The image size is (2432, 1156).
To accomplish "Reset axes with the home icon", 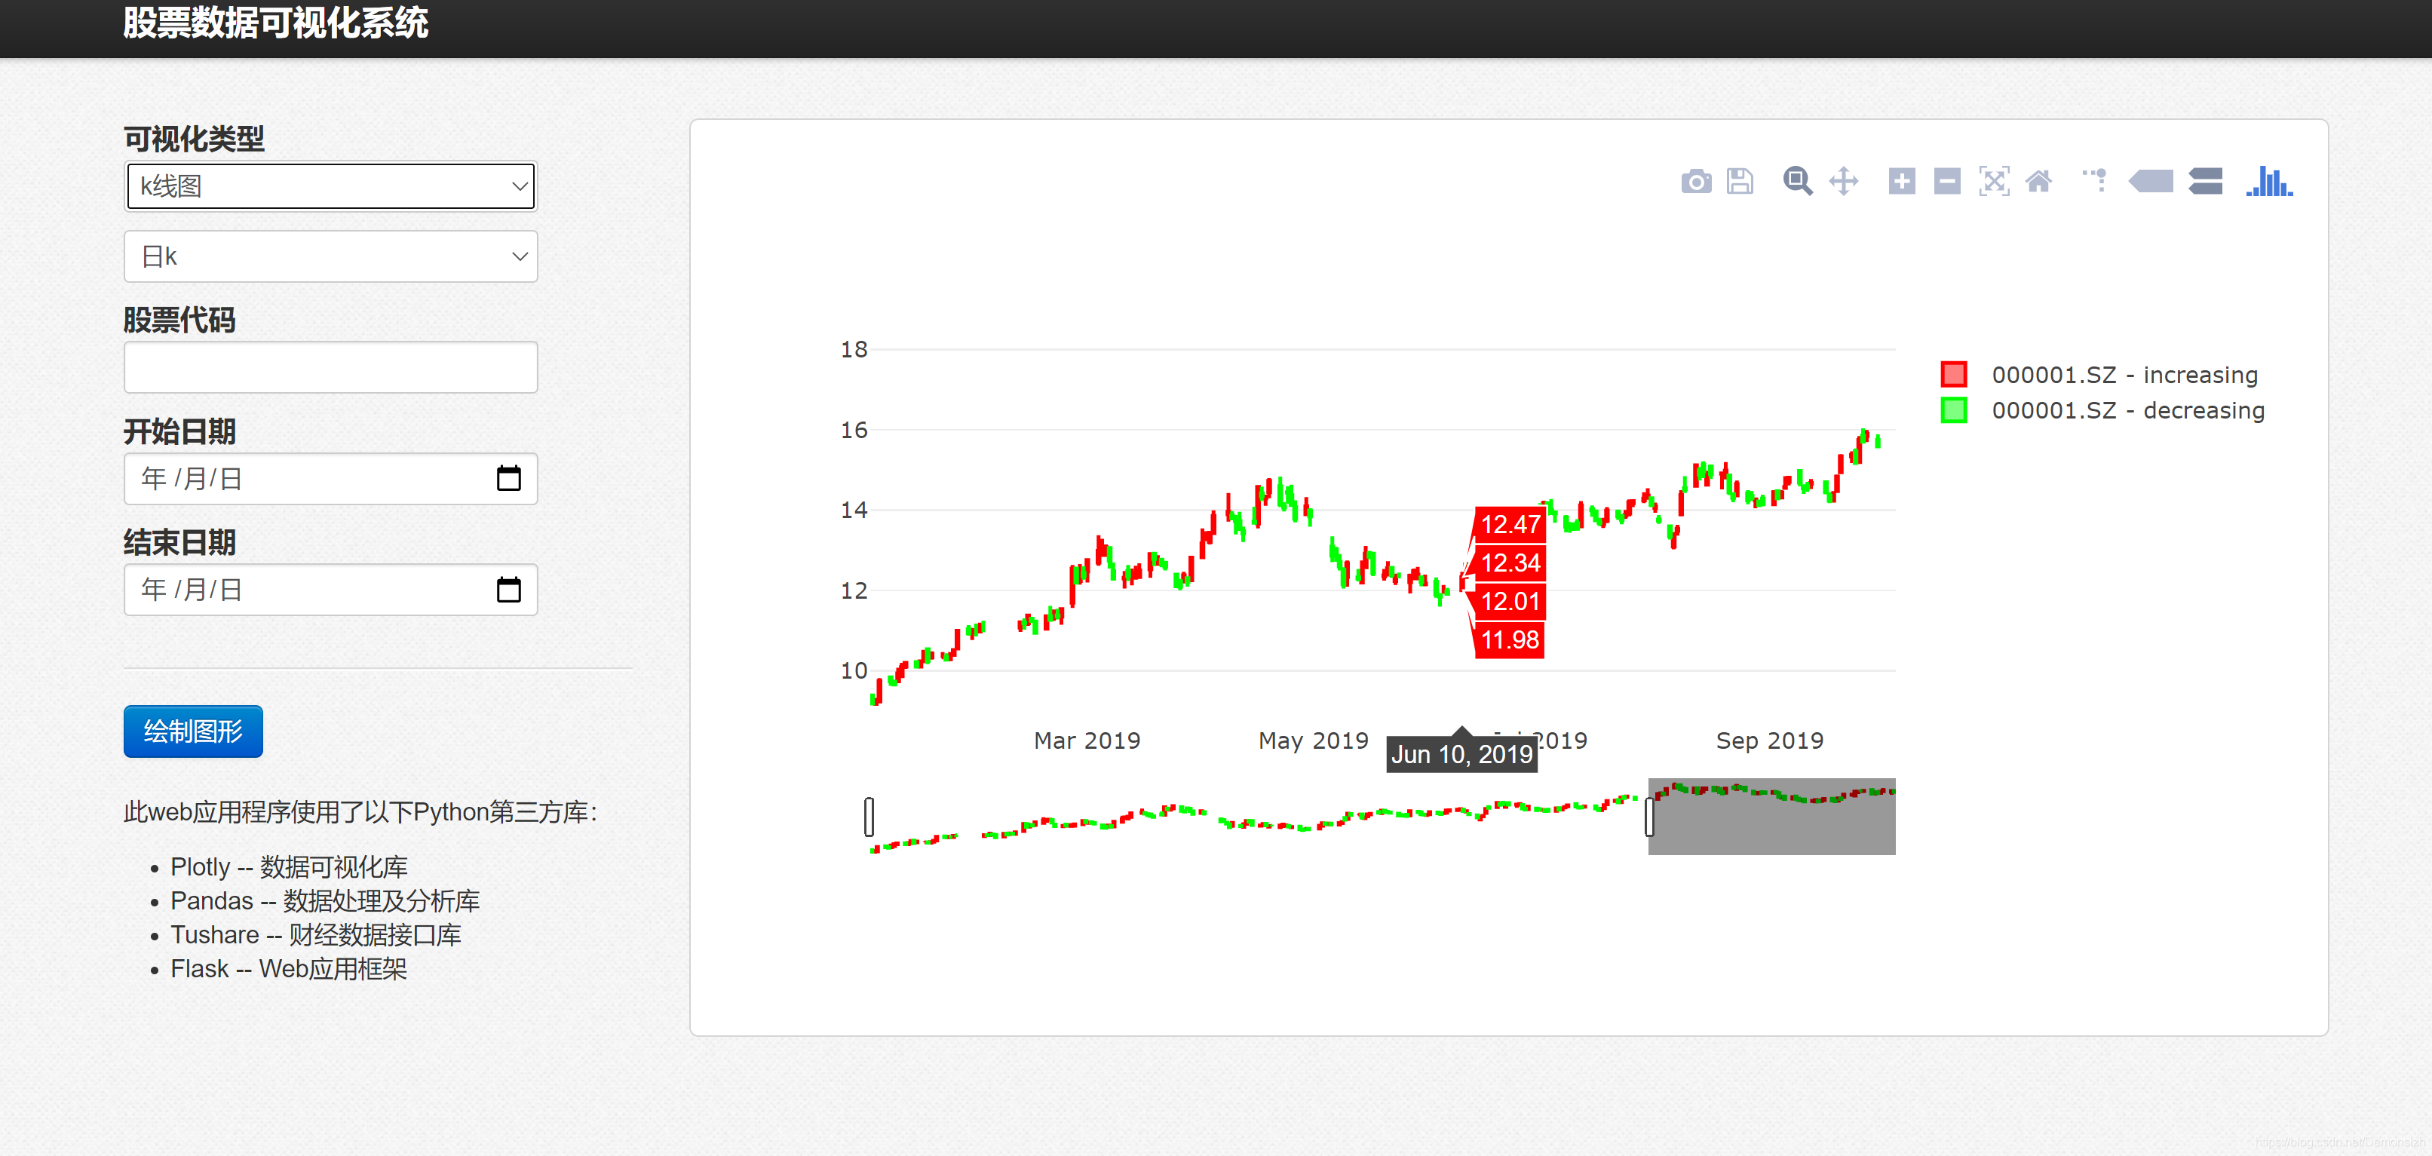I will point(2038,181).
